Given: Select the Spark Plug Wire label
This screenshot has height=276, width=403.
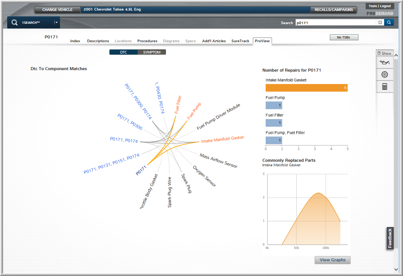Looking at the screenshot, I should click(x=169, y=192).
